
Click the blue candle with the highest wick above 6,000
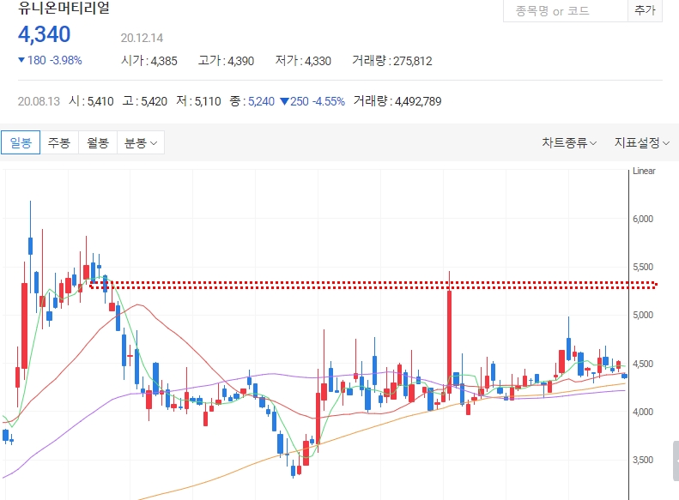tap(30, 245)
